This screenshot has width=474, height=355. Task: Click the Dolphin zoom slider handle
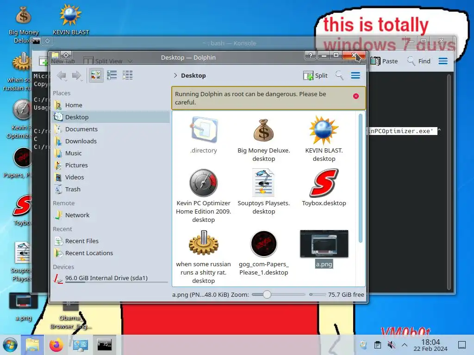(267, 294)
